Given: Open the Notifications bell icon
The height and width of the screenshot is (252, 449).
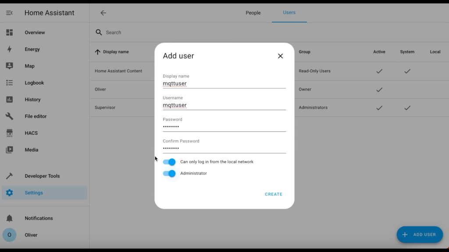Looking at the screenshot, I should (10, 218).
